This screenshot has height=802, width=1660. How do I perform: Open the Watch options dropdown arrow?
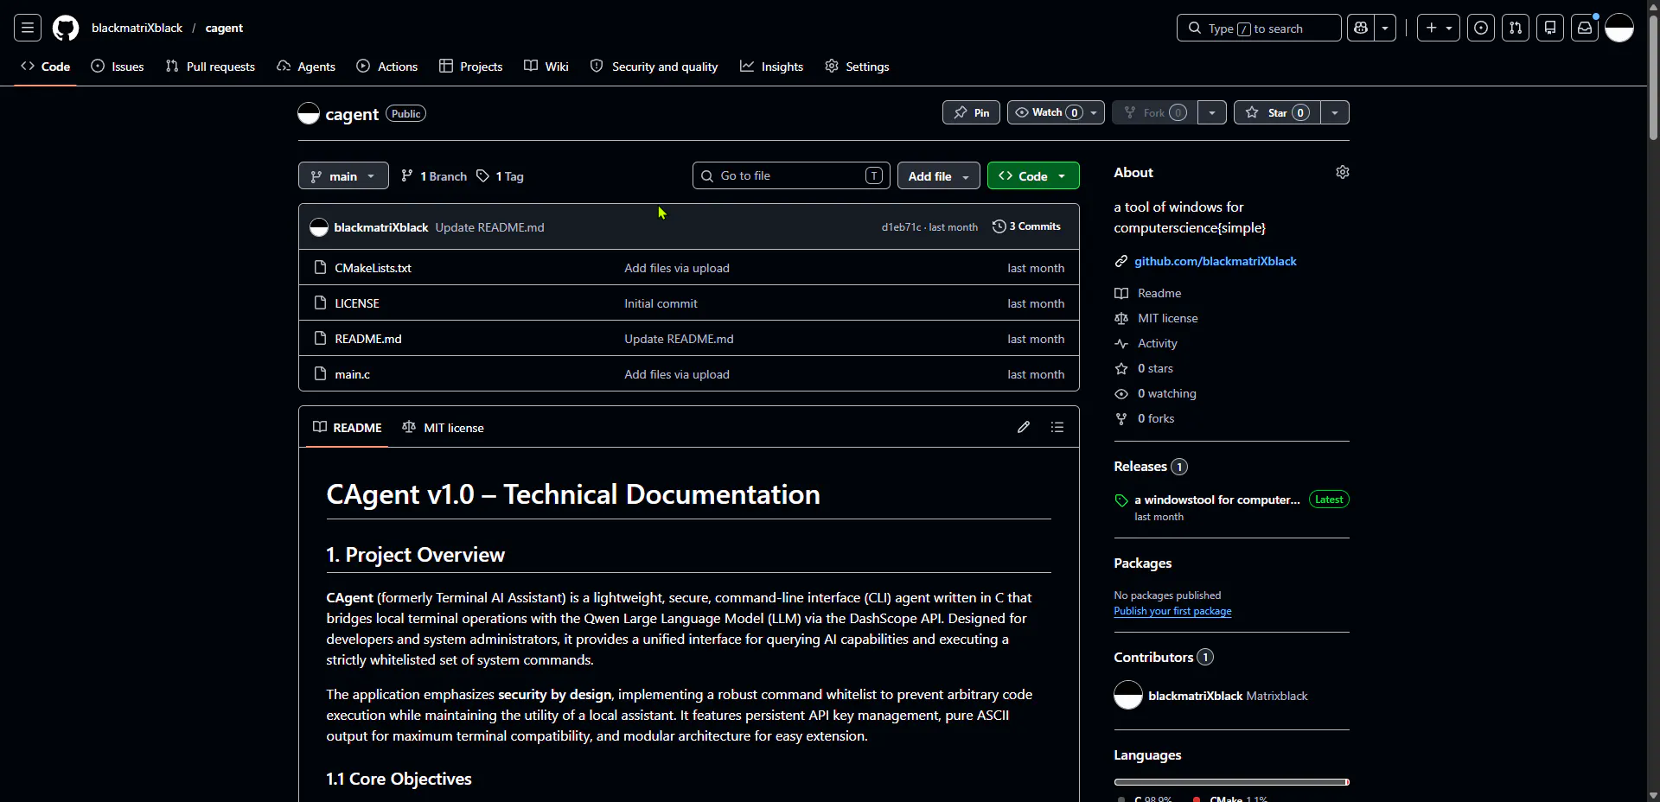pyautogui.click(x=1095, y=112)
